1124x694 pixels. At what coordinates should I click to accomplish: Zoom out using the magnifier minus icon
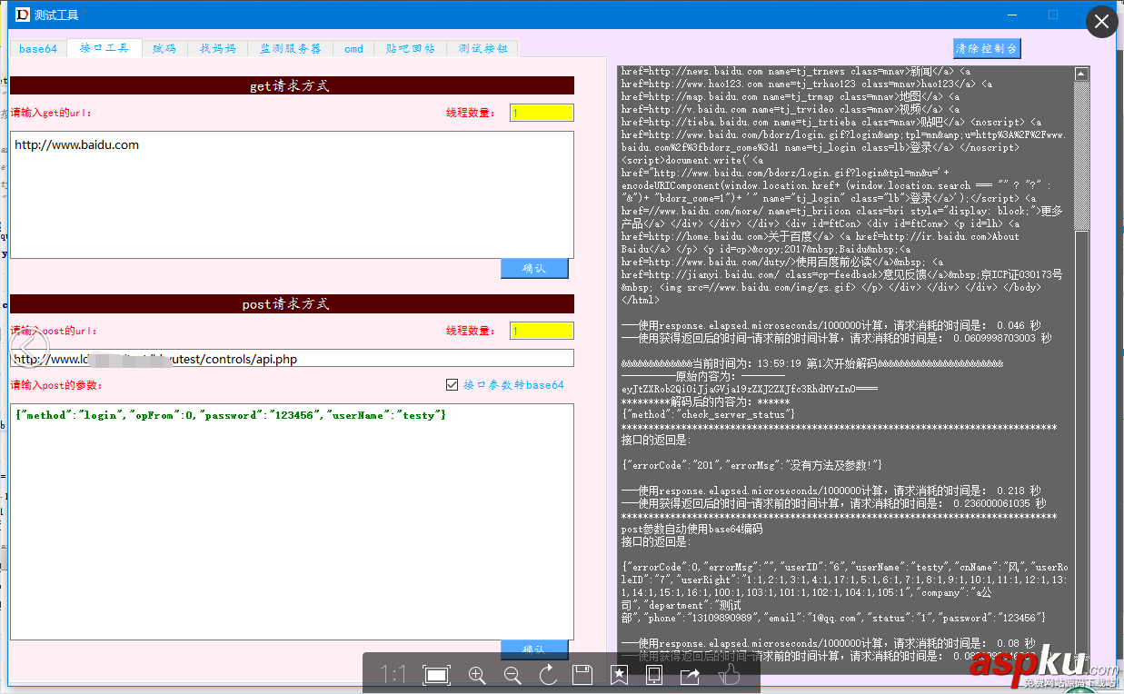[x=512, y=675]
